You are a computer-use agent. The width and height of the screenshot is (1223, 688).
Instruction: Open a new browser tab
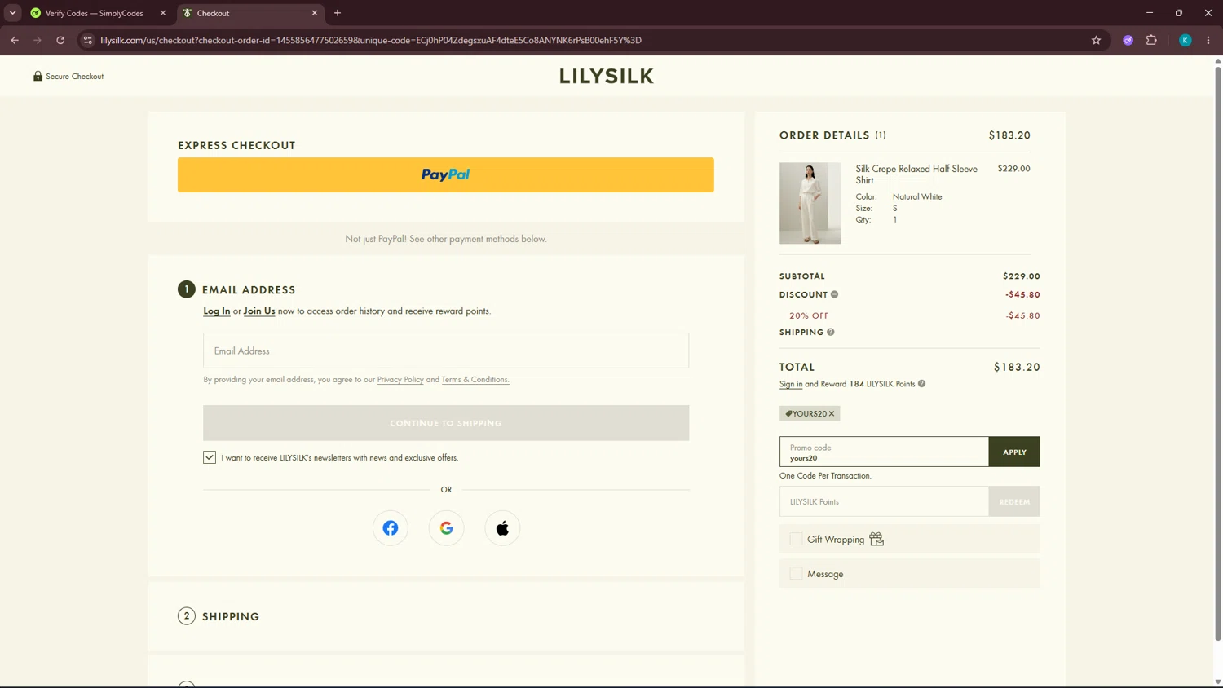(x=338, y=13)
